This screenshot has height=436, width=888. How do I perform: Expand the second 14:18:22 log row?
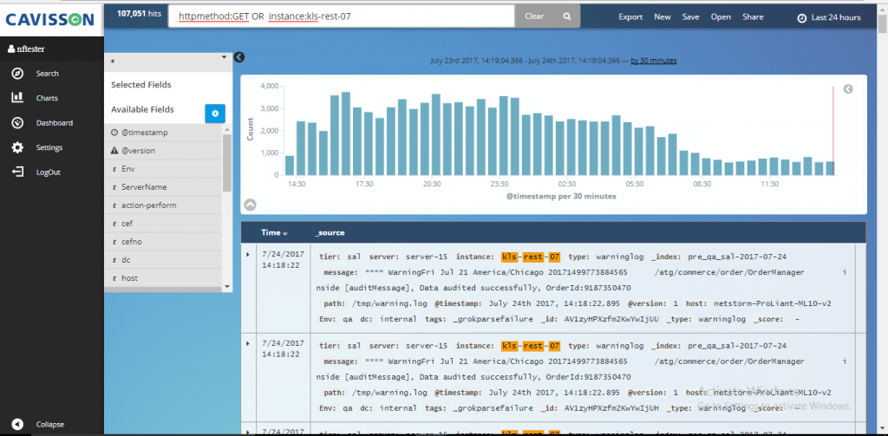(247, 343)
